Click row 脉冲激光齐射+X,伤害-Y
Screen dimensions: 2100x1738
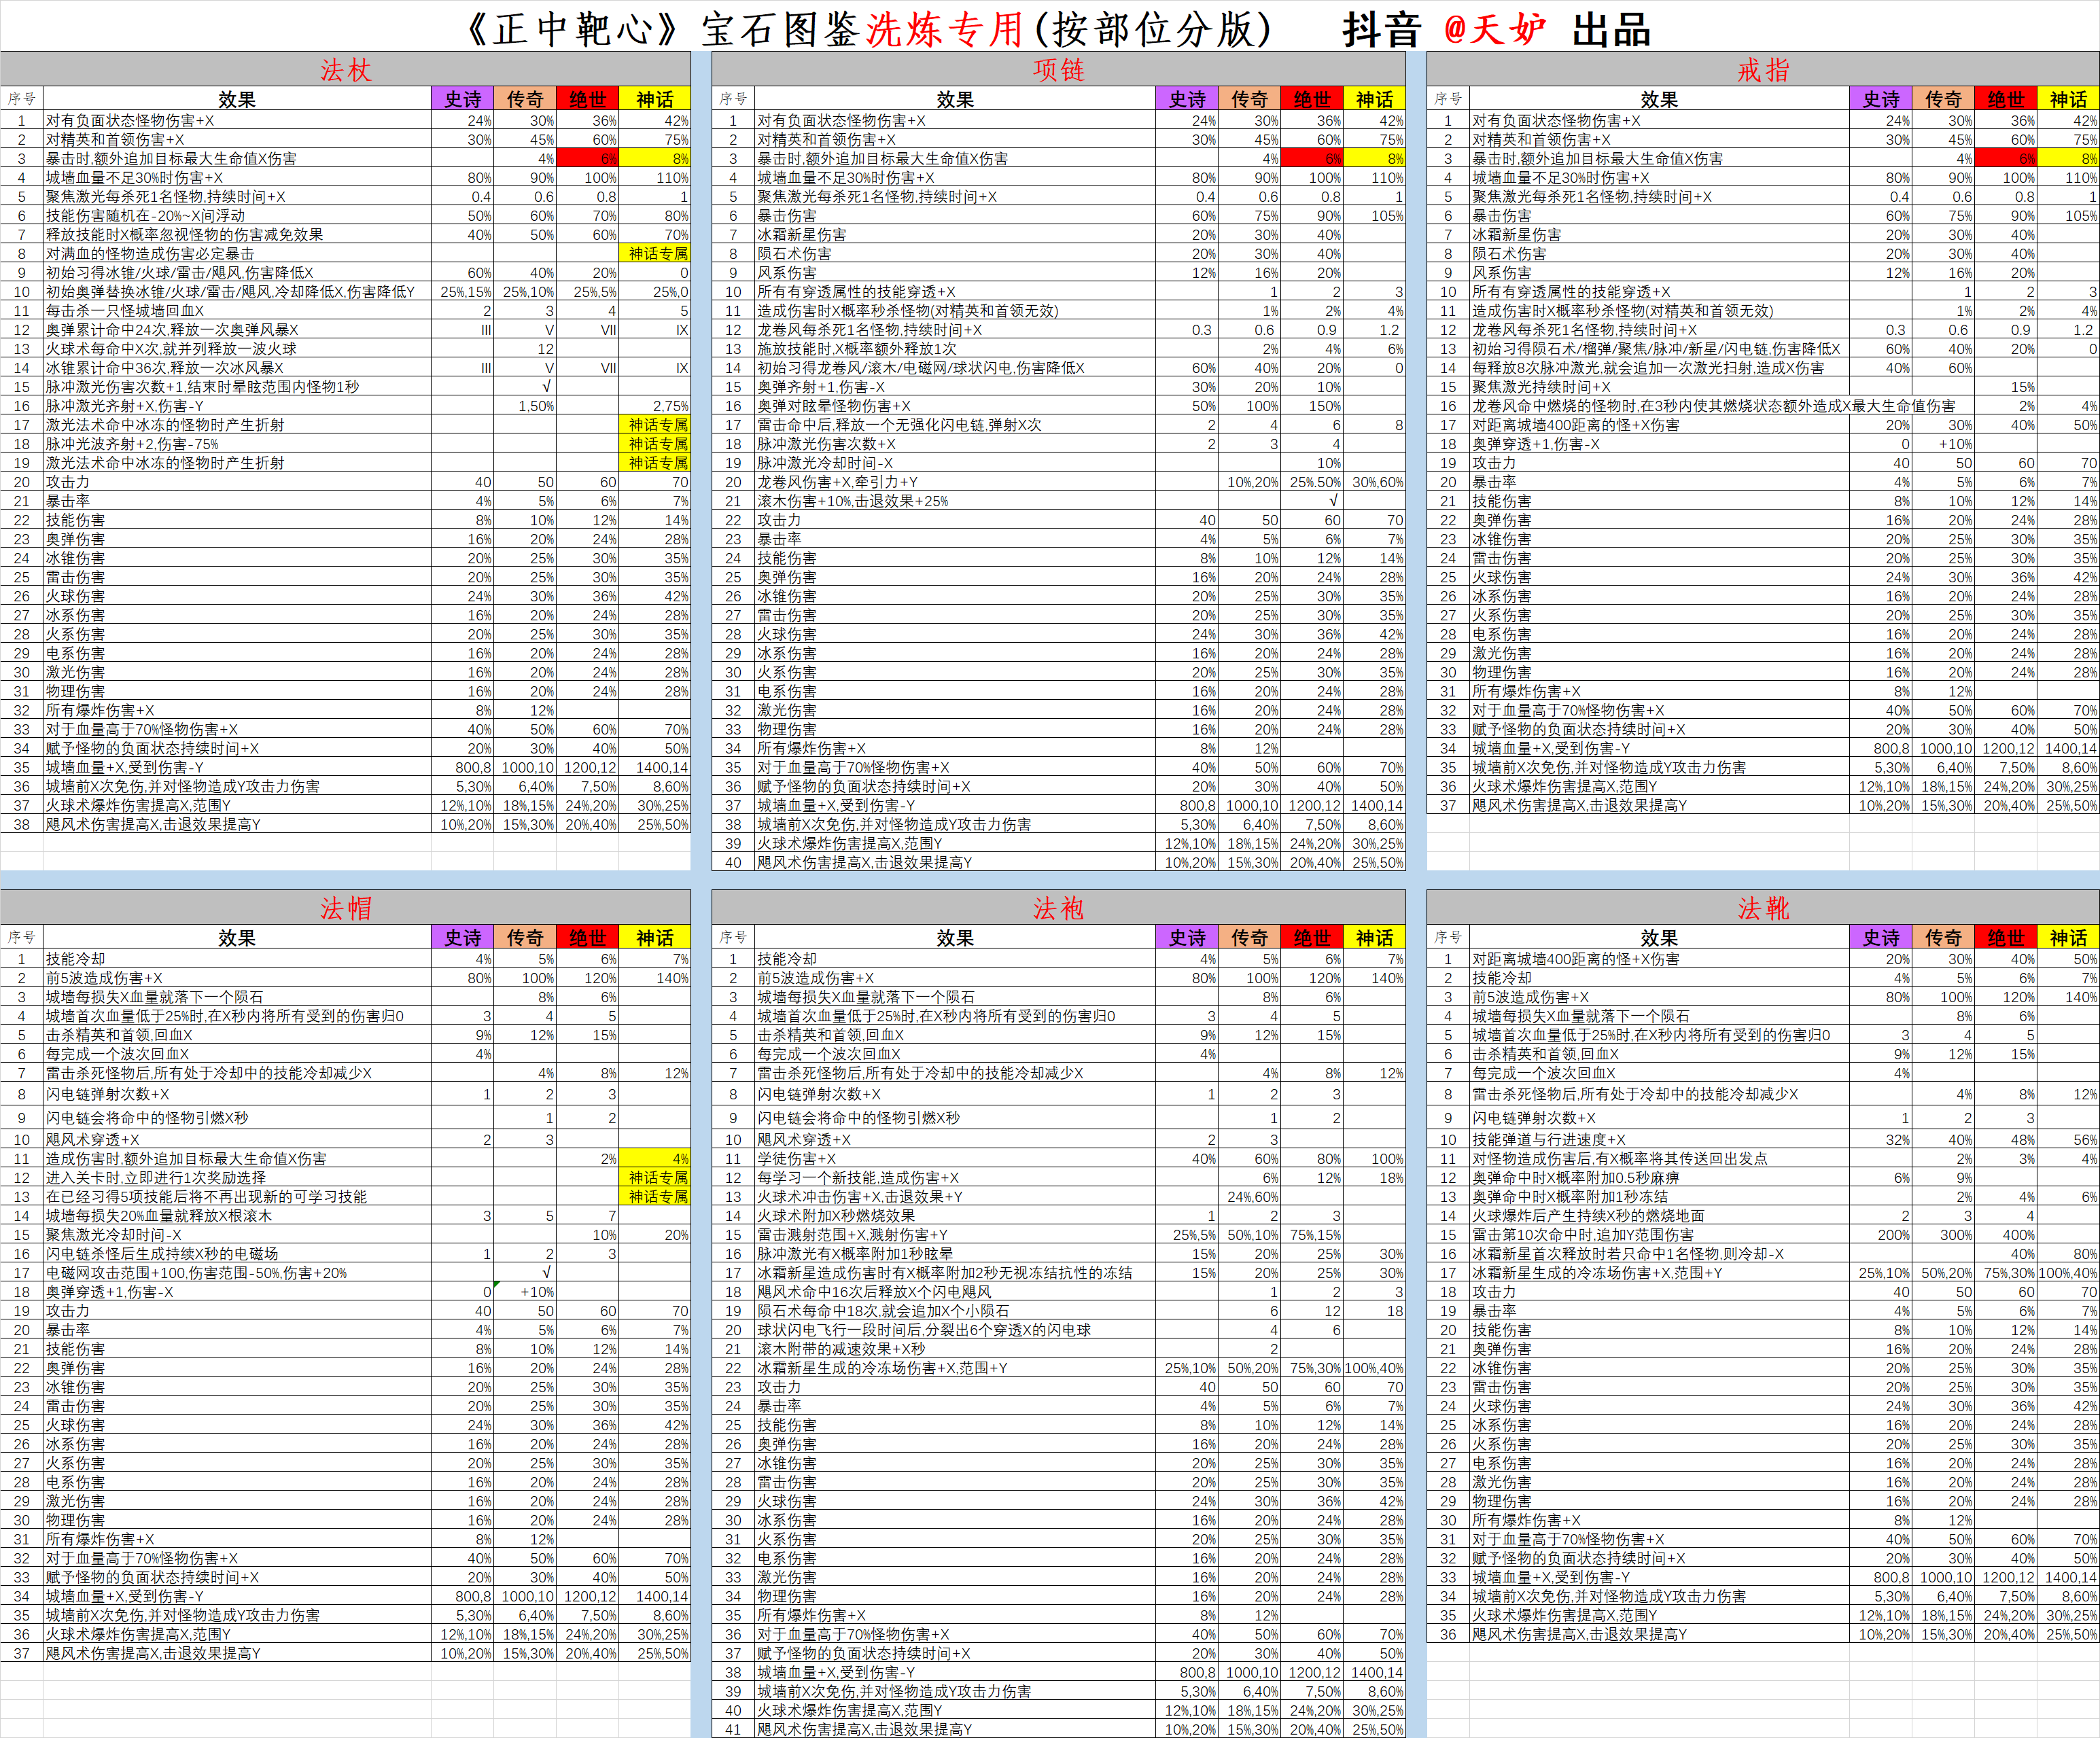(x=345, y=405)
